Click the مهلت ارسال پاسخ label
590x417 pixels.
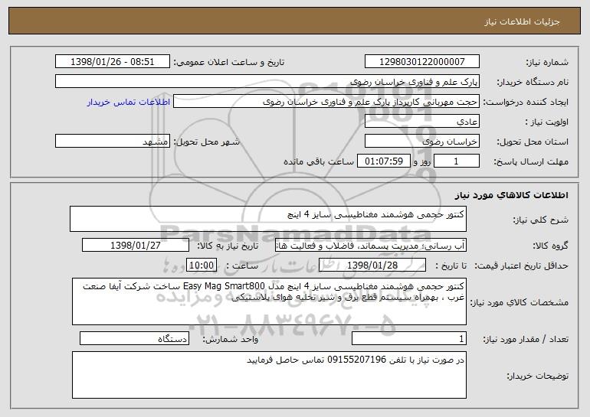pos(531,161)
